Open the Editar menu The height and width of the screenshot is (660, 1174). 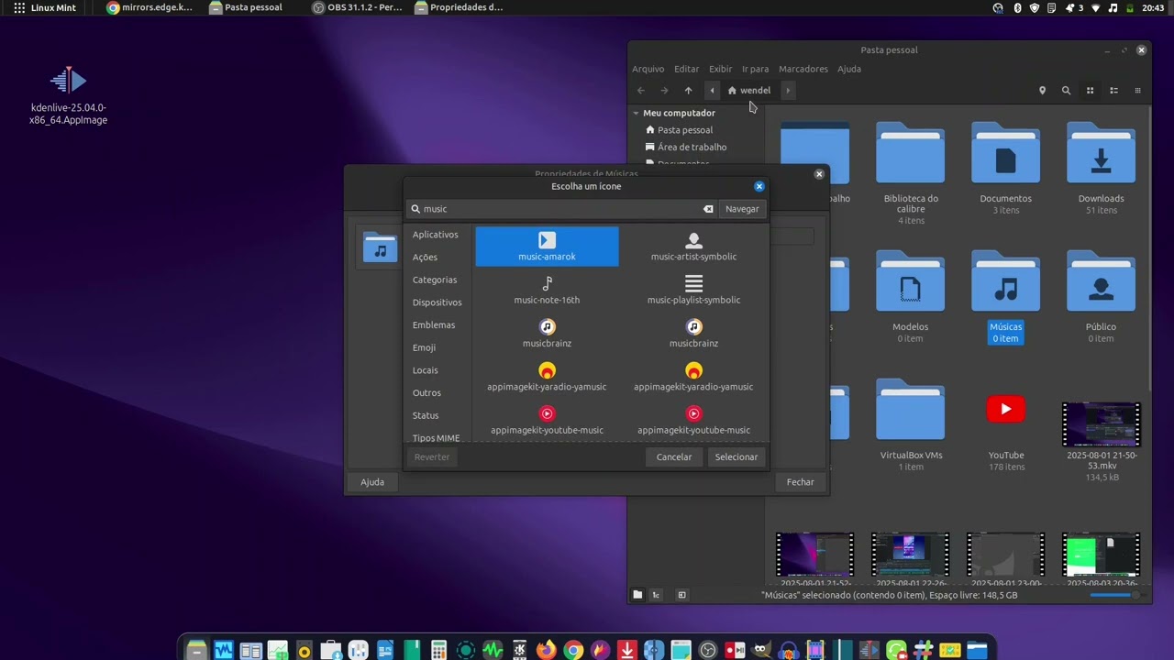tap(686, 69)
